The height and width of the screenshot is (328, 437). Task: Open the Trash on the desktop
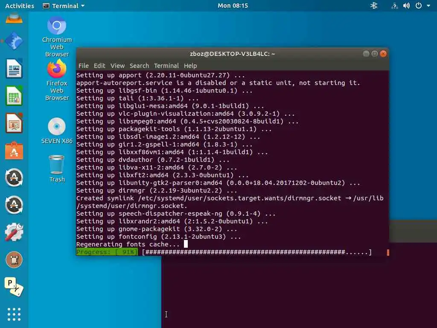tap(57, 169)
